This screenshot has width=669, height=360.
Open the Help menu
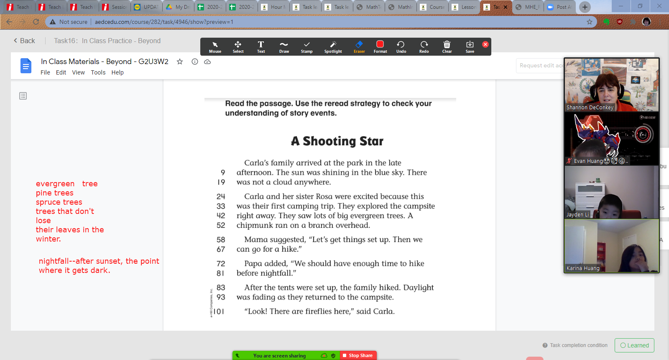pyautogui.click(x=117, y=72)
